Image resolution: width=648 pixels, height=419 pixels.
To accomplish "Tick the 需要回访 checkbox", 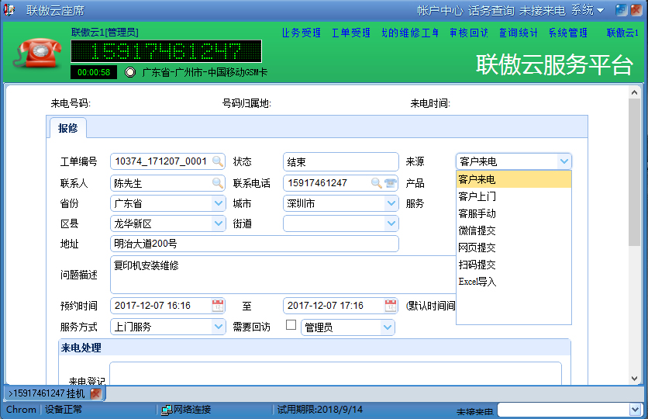I will pos(291,326).
